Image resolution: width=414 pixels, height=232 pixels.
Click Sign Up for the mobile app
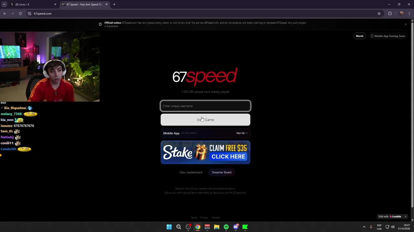click(242, 133)
